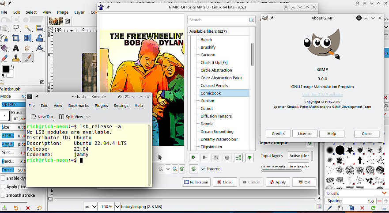
Task: Click the Credits button in About GIMP
Action: (x=278, y=133)
